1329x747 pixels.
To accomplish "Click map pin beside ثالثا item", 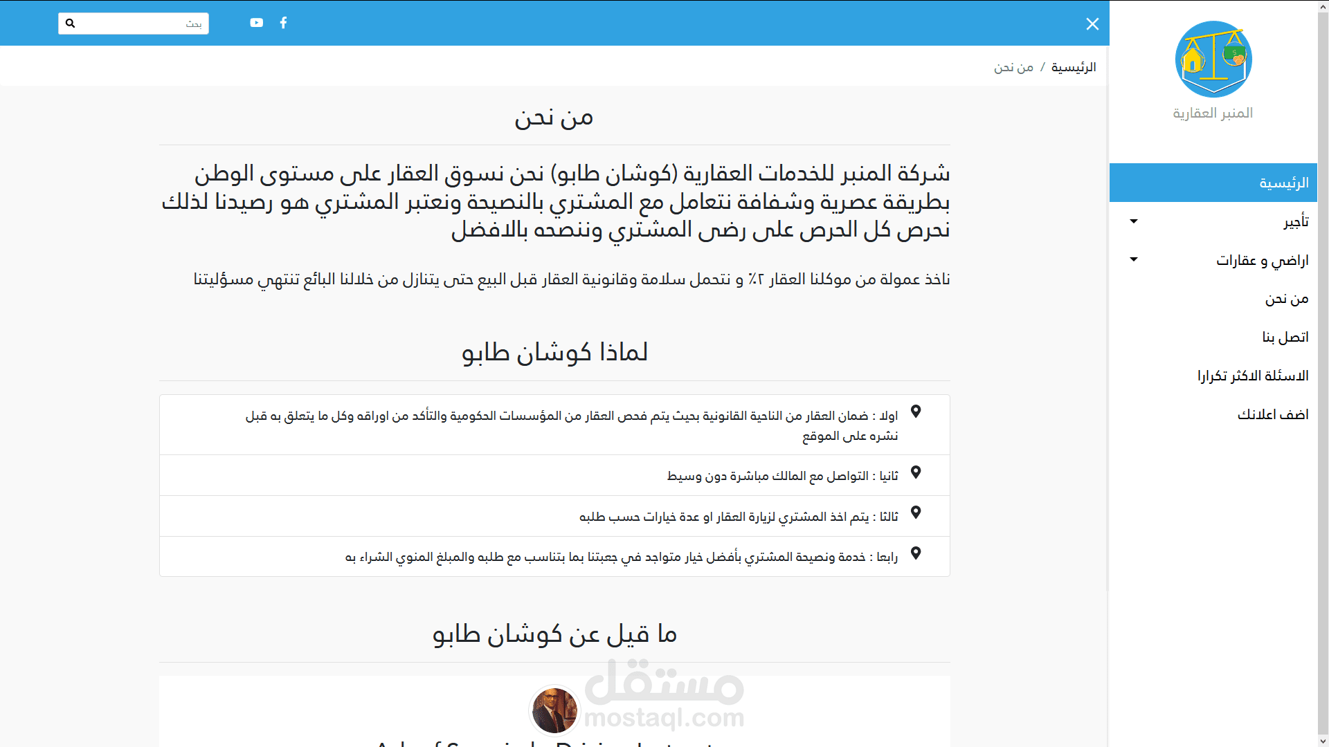I will pyautogui.click(x=916, y=513).
